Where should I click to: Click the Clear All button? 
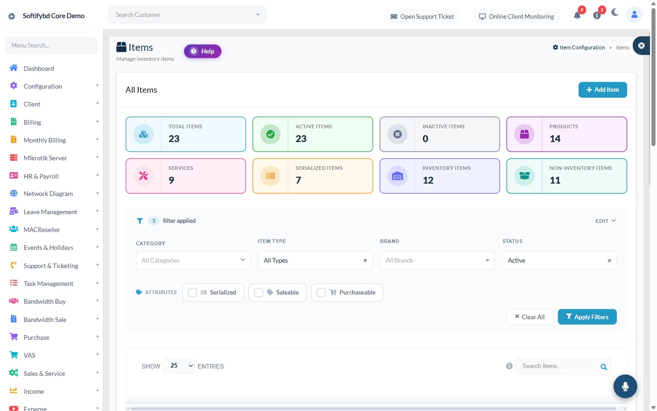pos(530,317)
